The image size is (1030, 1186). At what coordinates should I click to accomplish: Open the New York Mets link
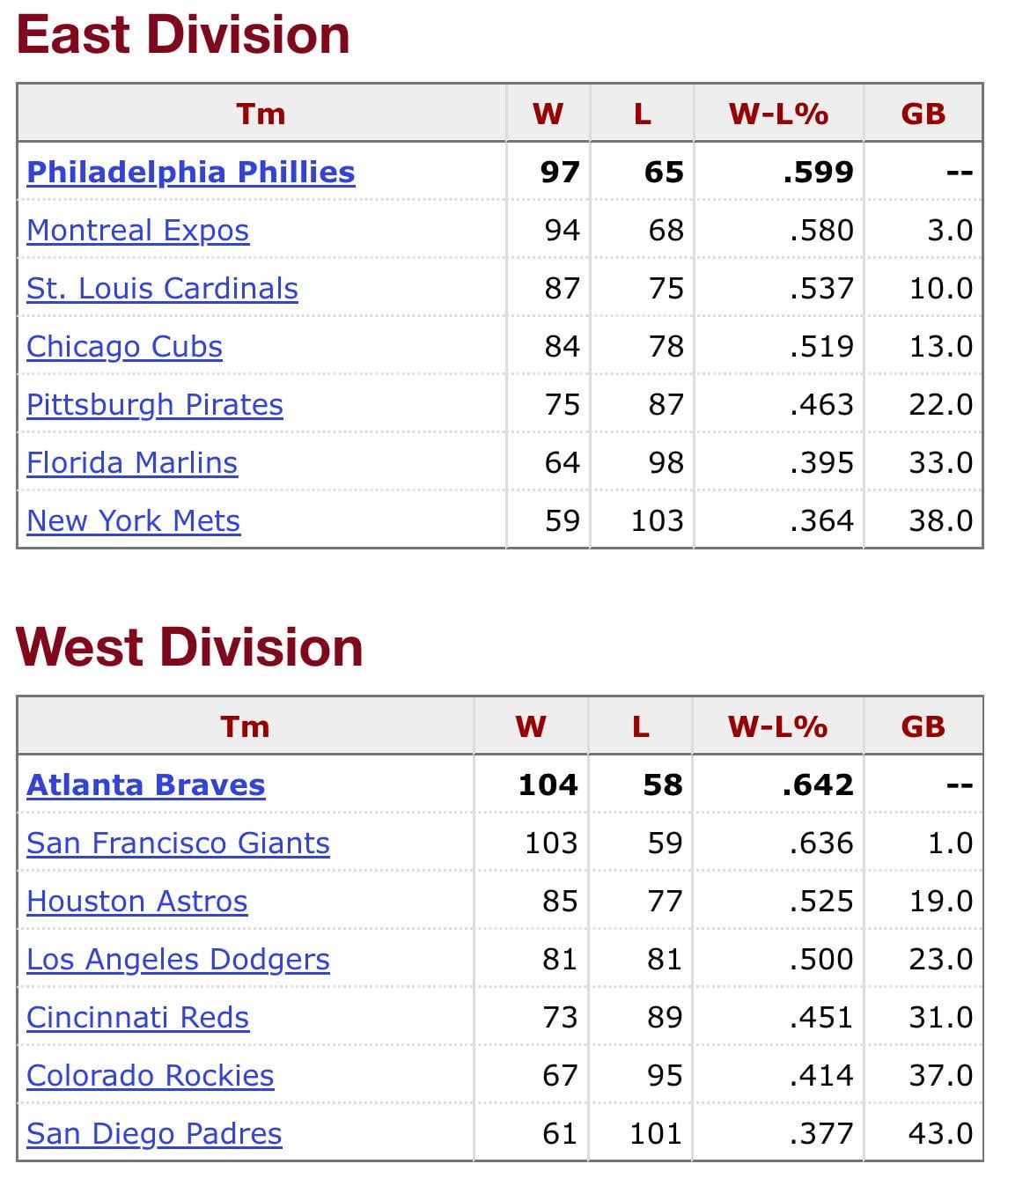[133, 520]
